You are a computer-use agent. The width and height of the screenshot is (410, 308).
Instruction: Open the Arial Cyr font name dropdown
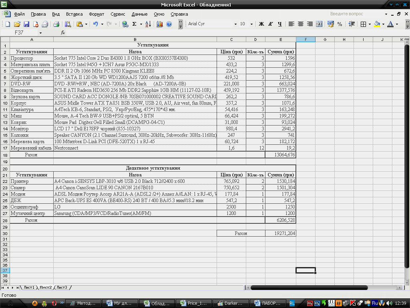coord(235,24)
